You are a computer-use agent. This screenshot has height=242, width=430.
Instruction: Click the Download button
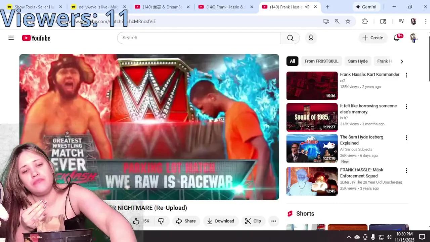[x=221, y=221]
